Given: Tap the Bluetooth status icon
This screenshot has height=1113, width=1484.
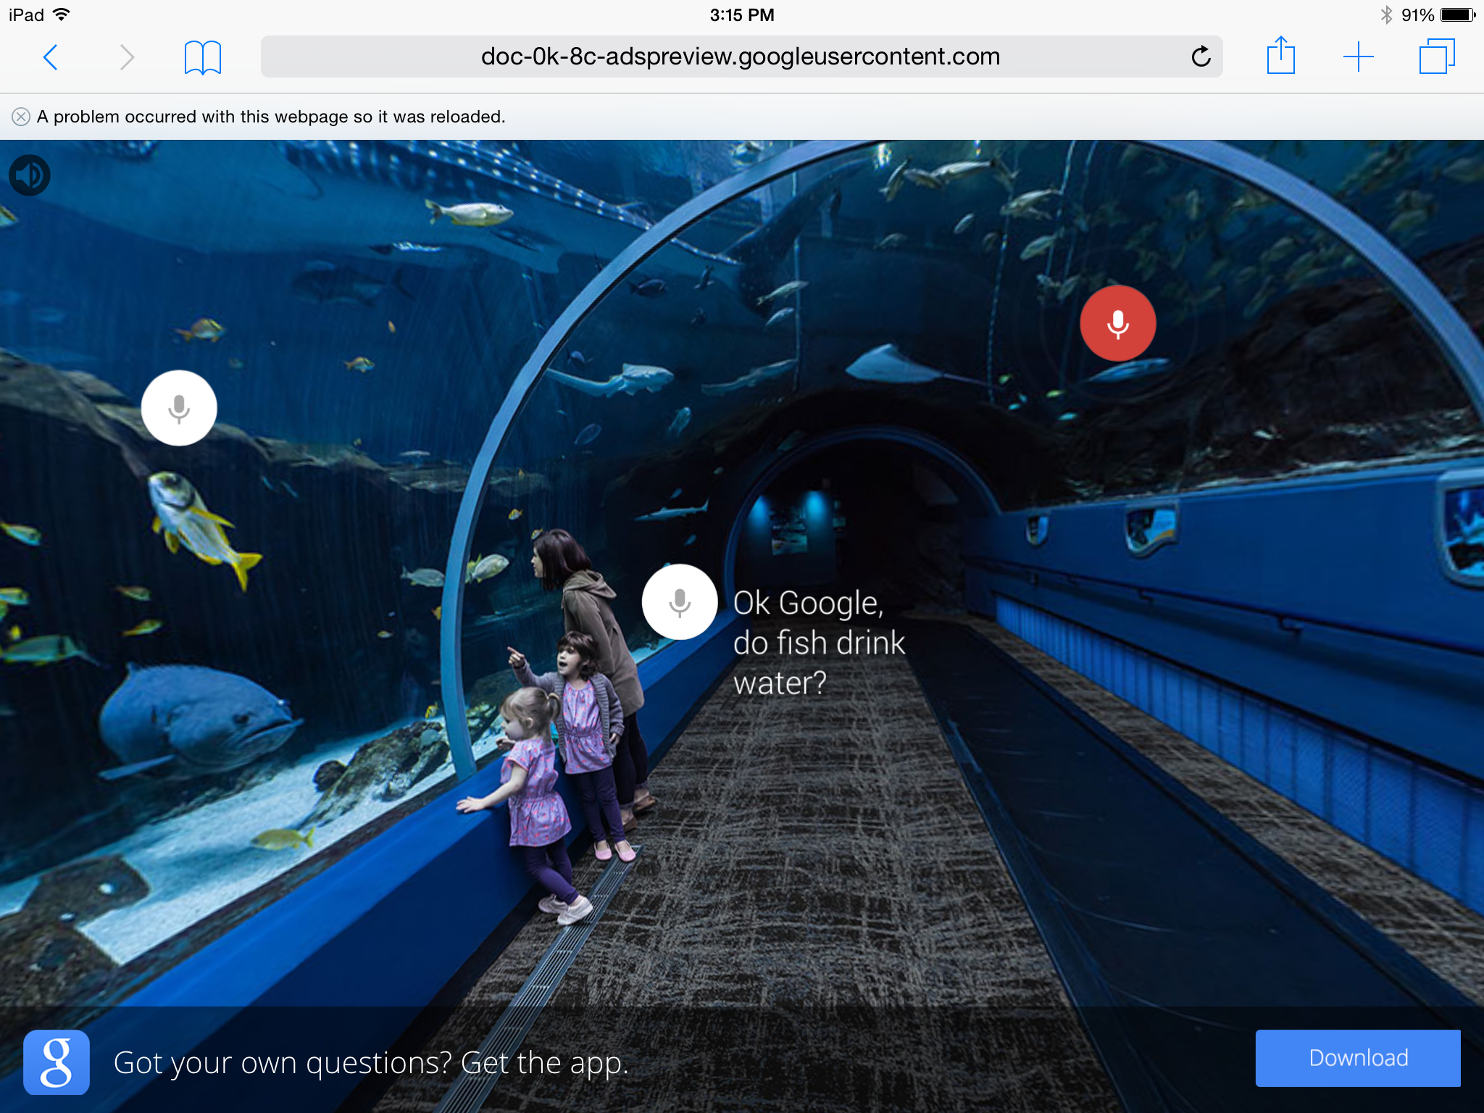Looking at the screenshot, I should pyautogui.click(x=1385, y=14).
